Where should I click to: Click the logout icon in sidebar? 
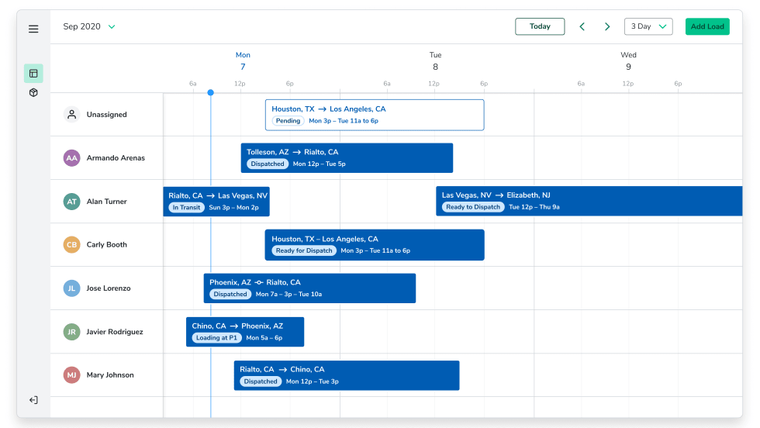(33, 400)
